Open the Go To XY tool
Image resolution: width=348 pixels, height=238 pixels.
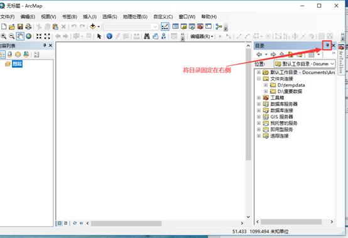coord(163,36)
